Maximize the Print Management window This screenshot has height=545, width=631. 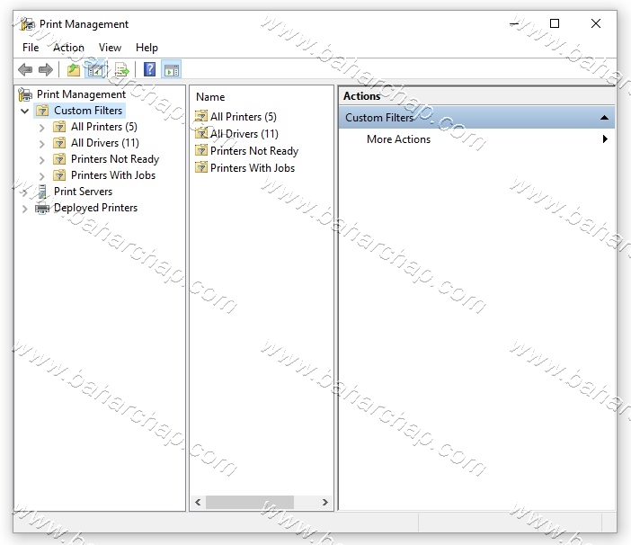(x=555, y=23)
